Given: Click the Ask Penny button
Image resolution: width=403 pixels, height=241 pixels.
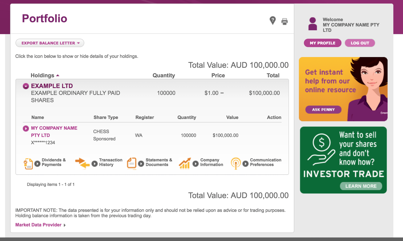Looking at the screenshot, I should pyautogui.click(x=323, y=109).
